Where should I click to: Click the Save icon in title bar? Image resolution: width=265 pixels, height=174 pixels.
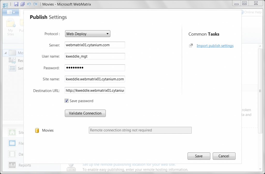coord(16,4)
